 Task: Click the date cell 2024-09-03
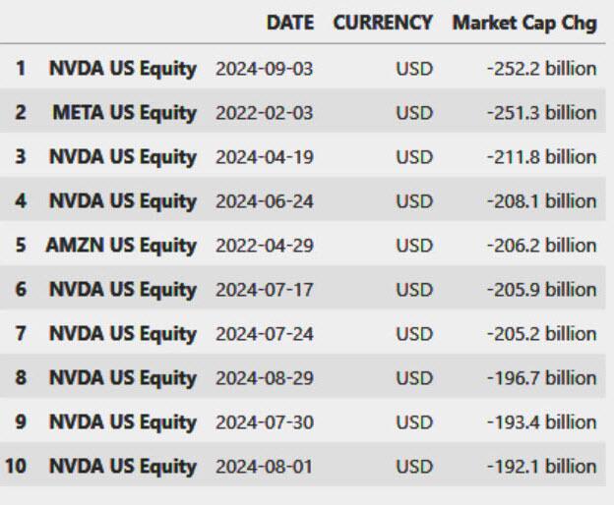tap(264, 69)
